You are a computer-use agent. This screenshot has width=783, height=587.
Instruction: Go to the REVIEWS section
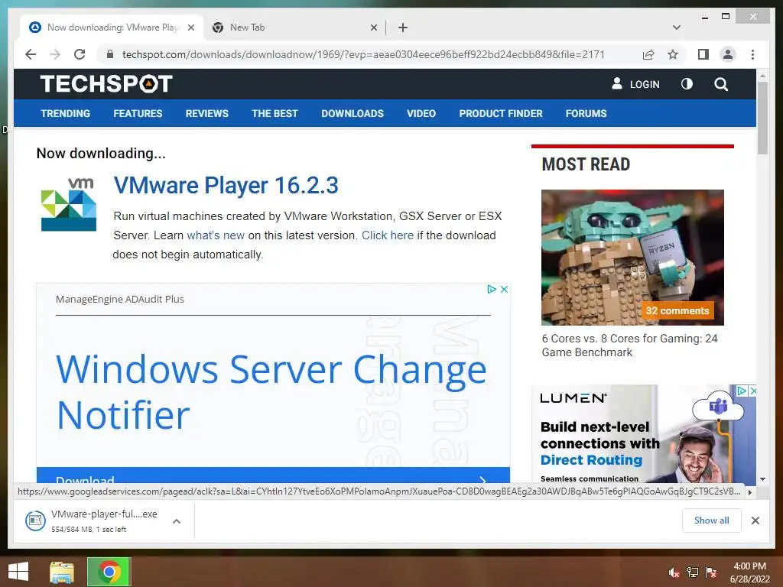click(x=206, y=113)
